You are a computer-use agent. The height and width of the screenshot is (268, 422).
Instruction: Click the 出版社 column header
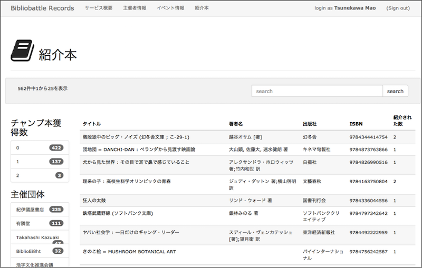point(310,124)
